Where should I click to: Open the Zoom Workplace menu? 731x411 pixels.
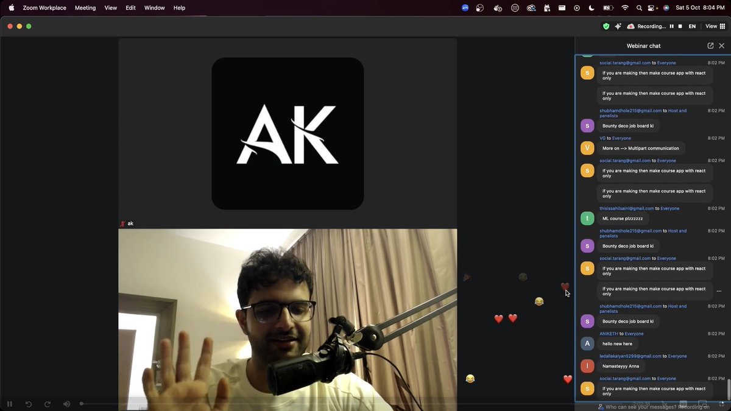pyautogui.click(x=43, y=8)
